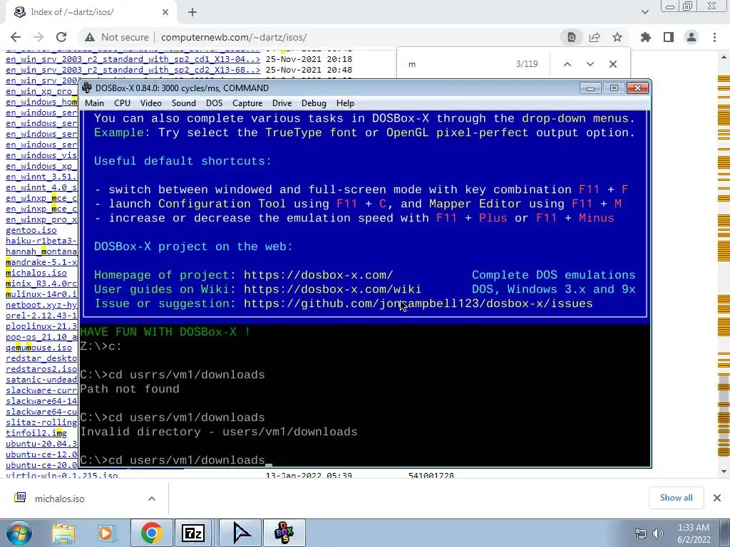The height and width of the screenshot is (547, 730).
Task: Click Chrome forward arrow button
Action: [x=38, y=37]
